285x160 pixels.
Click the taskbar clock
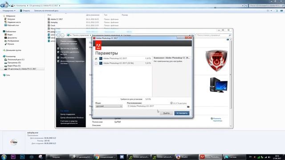[277, 157]
